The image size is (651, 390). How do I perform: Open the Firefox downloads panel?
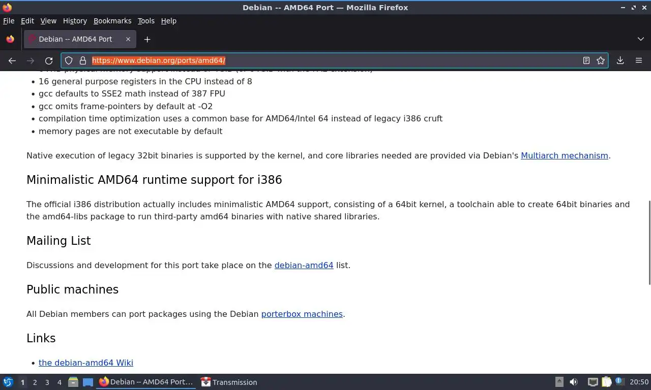[x=620, y=60]
